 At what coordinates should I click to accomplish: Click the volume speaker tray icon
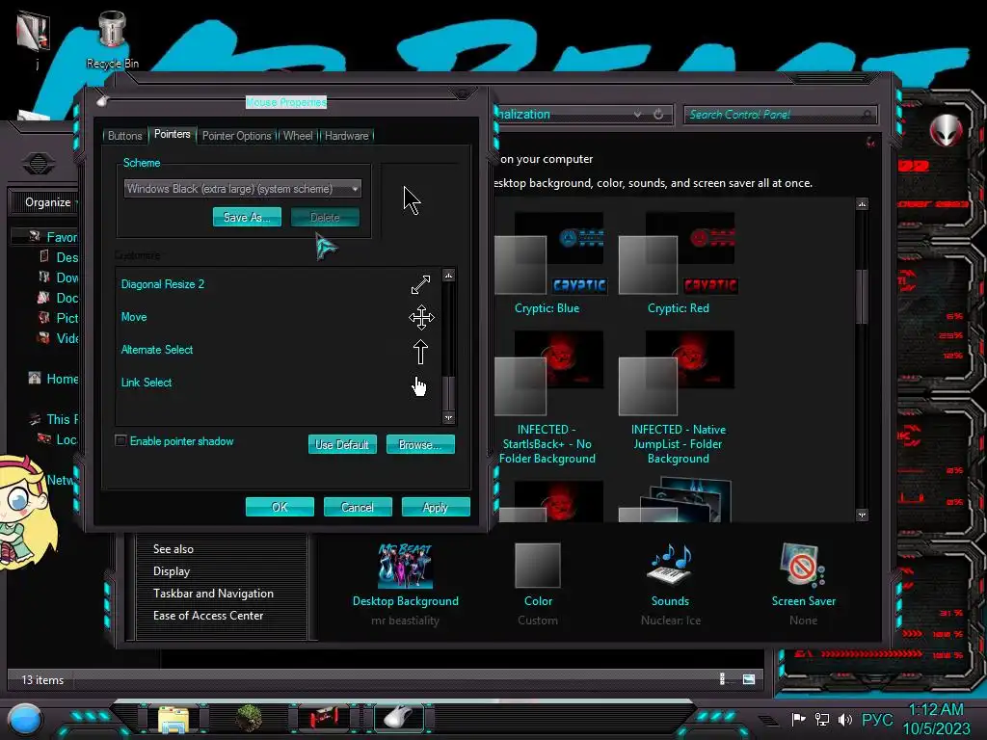[844, 719]
